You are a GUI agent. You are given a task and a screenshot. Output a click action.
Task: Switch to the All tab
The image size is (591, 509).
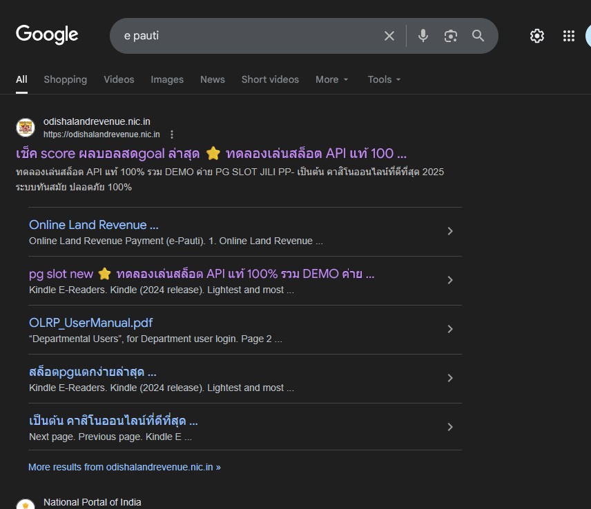pos(21,79)
